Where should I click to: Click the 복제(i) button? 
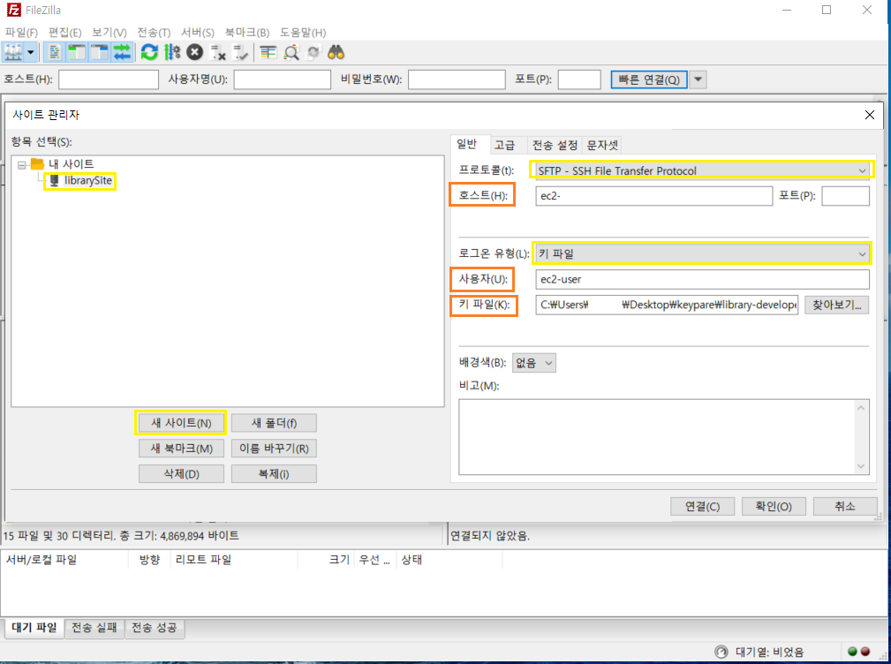(x=274, y=473)
